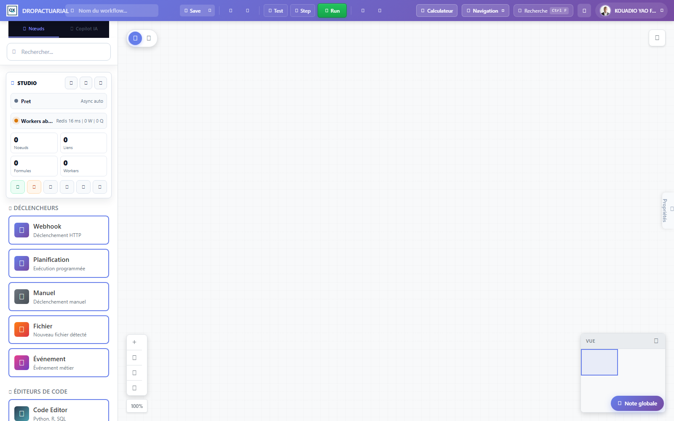
Task: Expand the Navigation dropdown menu
Action: tap(485, 11)
